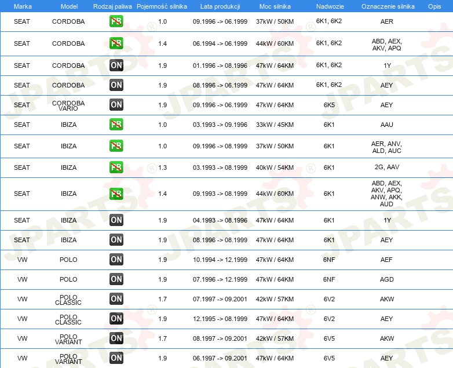Select production dates 03.1993 -> 09.1996
Viewport: 453px width, 368px height.
[220, 125]
